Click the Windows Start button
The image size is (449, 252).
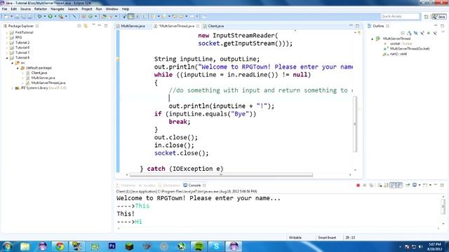[x=7, y=246]
